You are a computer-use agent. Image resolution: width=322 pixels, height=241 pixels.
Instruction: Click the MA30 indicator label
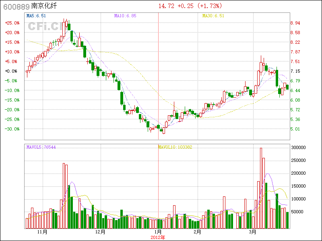[x=213, y=16]
